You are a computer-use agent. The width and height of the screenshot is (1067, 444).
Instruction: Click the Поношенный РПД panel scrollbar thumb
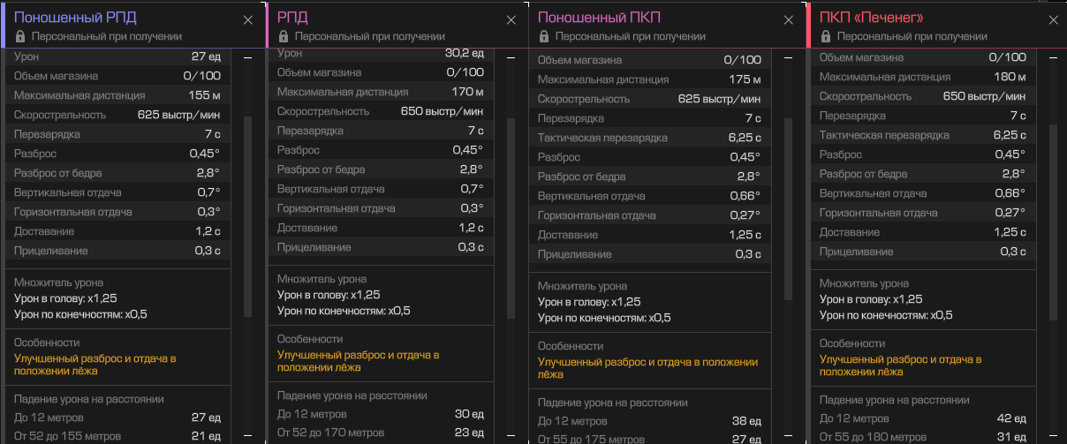pos(248,215)
